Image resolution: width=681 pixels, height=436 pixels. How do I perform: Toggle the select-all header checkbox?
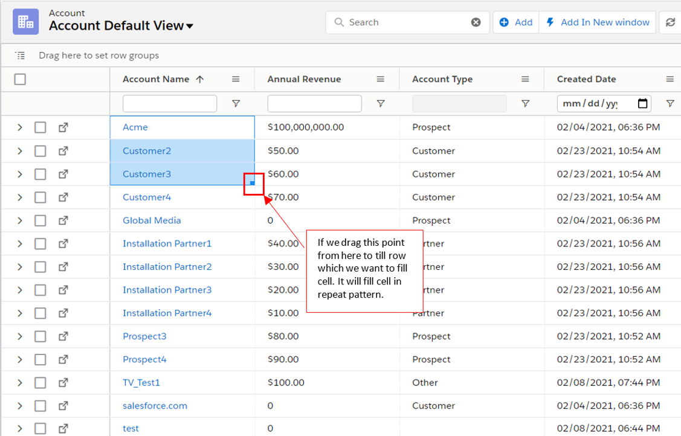pyautogui.click(x=20, y=79)
